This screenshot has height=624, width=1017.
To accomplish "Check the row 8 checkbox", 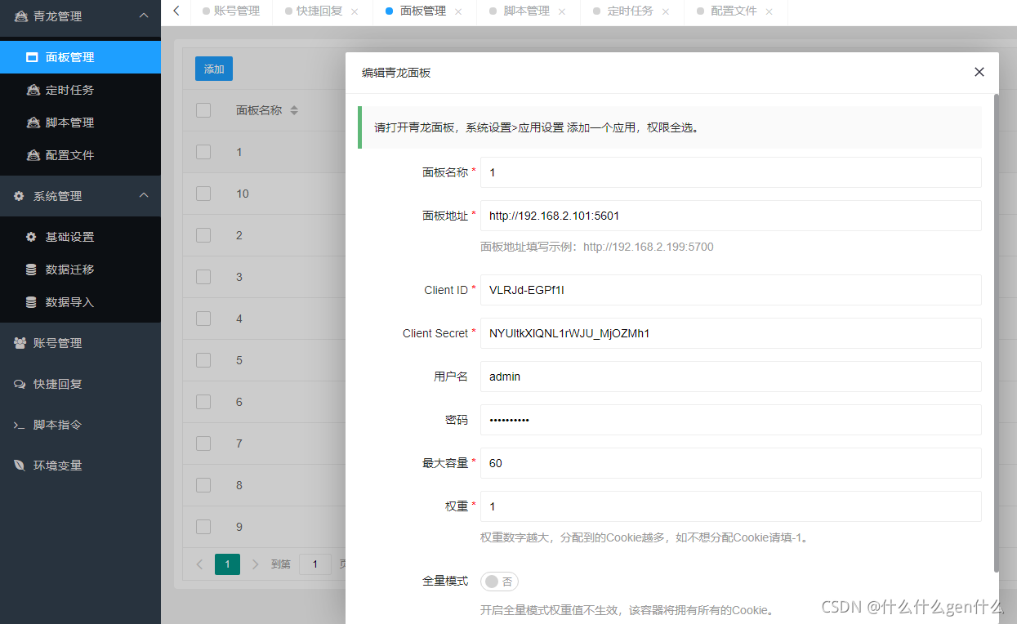I will [x=203, y=485].
